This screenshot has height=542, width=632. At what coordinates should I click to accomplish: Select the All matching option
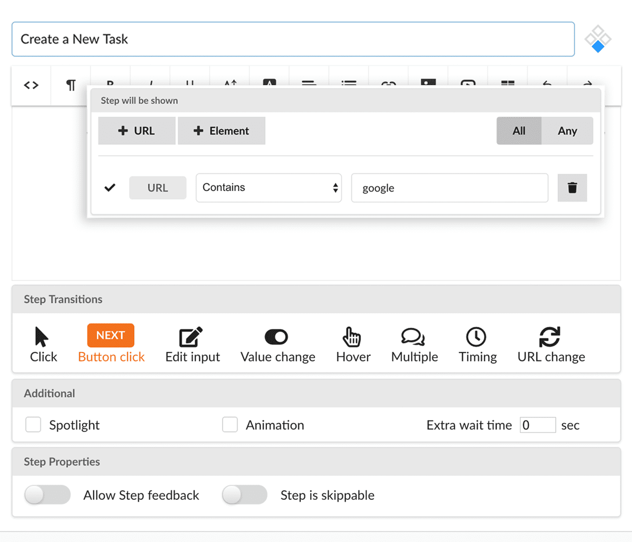(519, 131)
